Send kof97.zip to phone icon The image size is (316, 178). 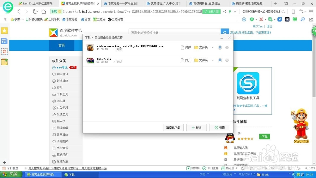pyautogui.click(x=220, y=60)
